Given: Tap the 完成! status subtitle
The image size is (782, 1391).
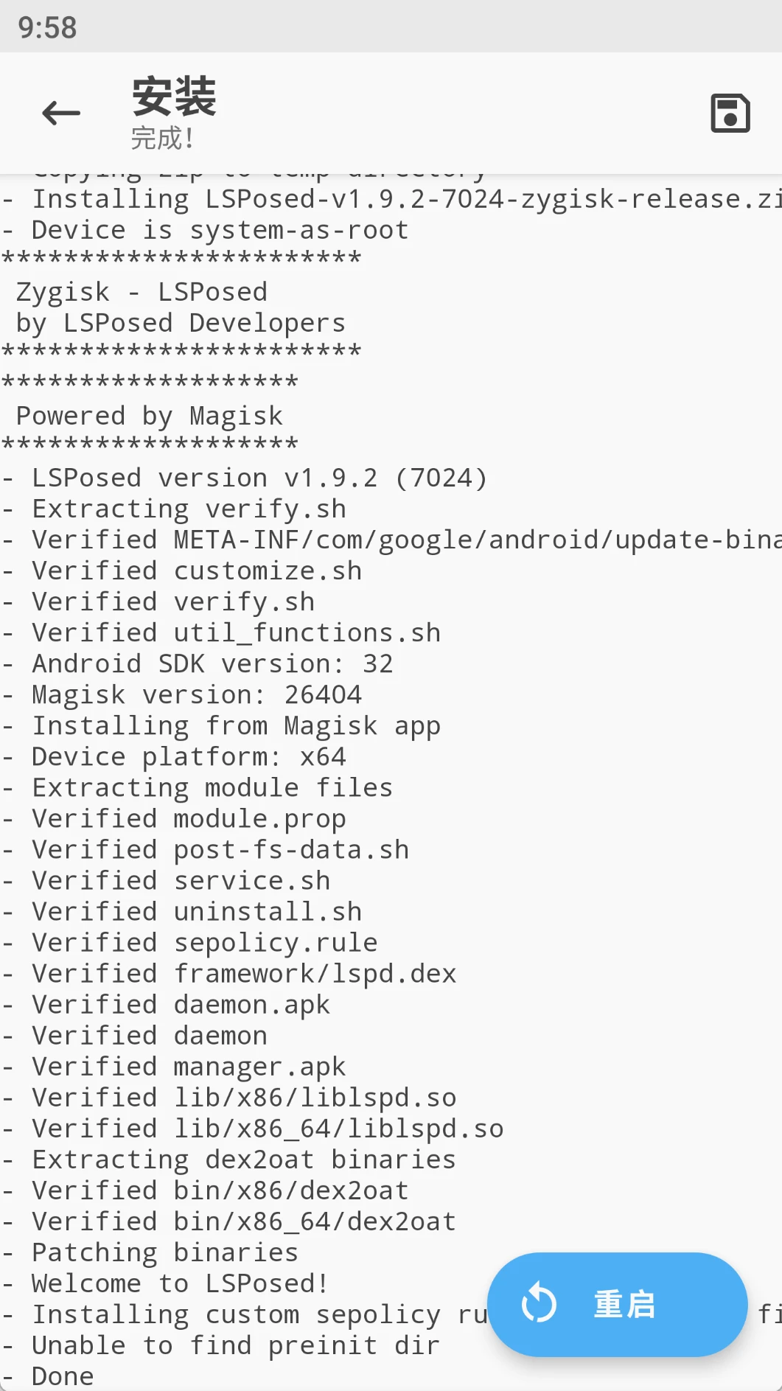Looking at the screenshot, I should tap(162, 138).
